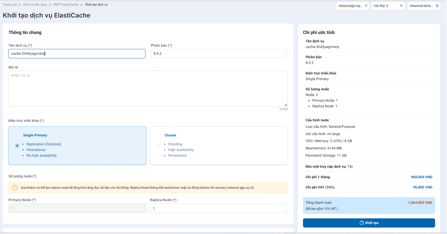This screenshot has width=447, height=234.
Task: Click the logout icon beside nhiennd@vnp account
Action: [366, 6]
